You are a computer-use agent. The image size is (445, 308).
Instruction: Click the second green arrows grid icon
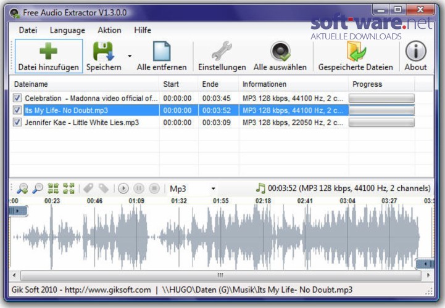[69, 188]
